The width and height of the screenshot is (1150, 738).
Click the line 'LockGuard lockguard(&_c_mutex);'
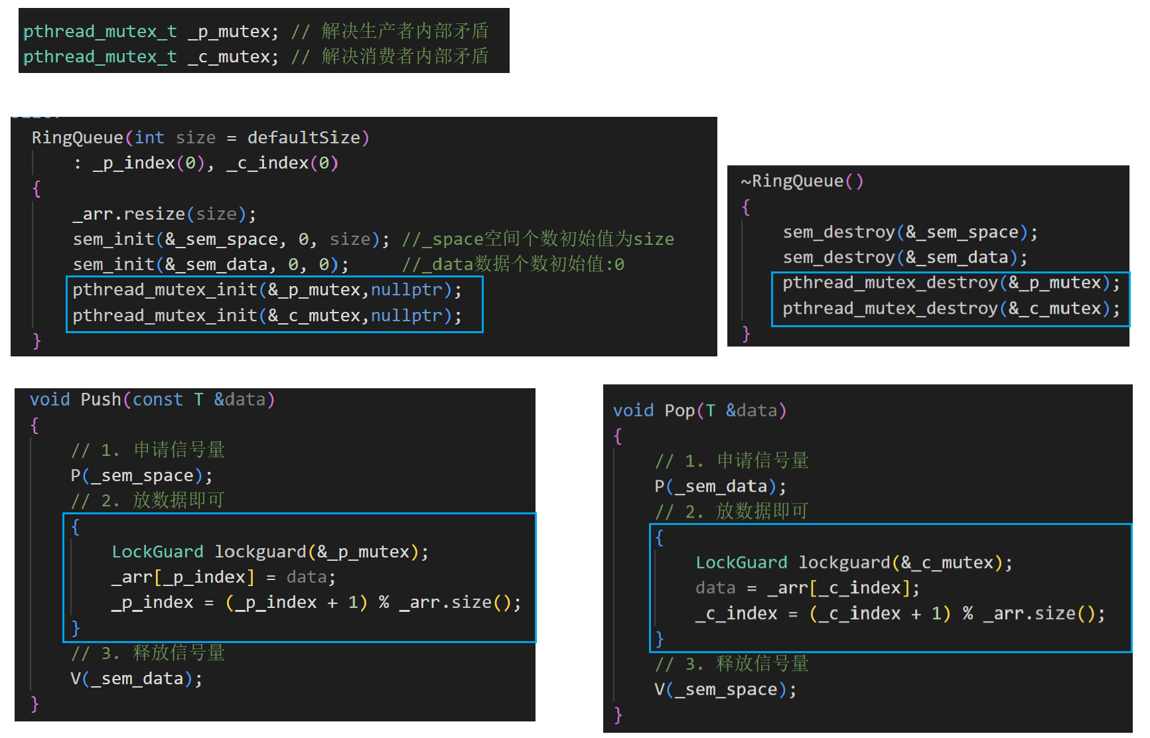point(854,563)
